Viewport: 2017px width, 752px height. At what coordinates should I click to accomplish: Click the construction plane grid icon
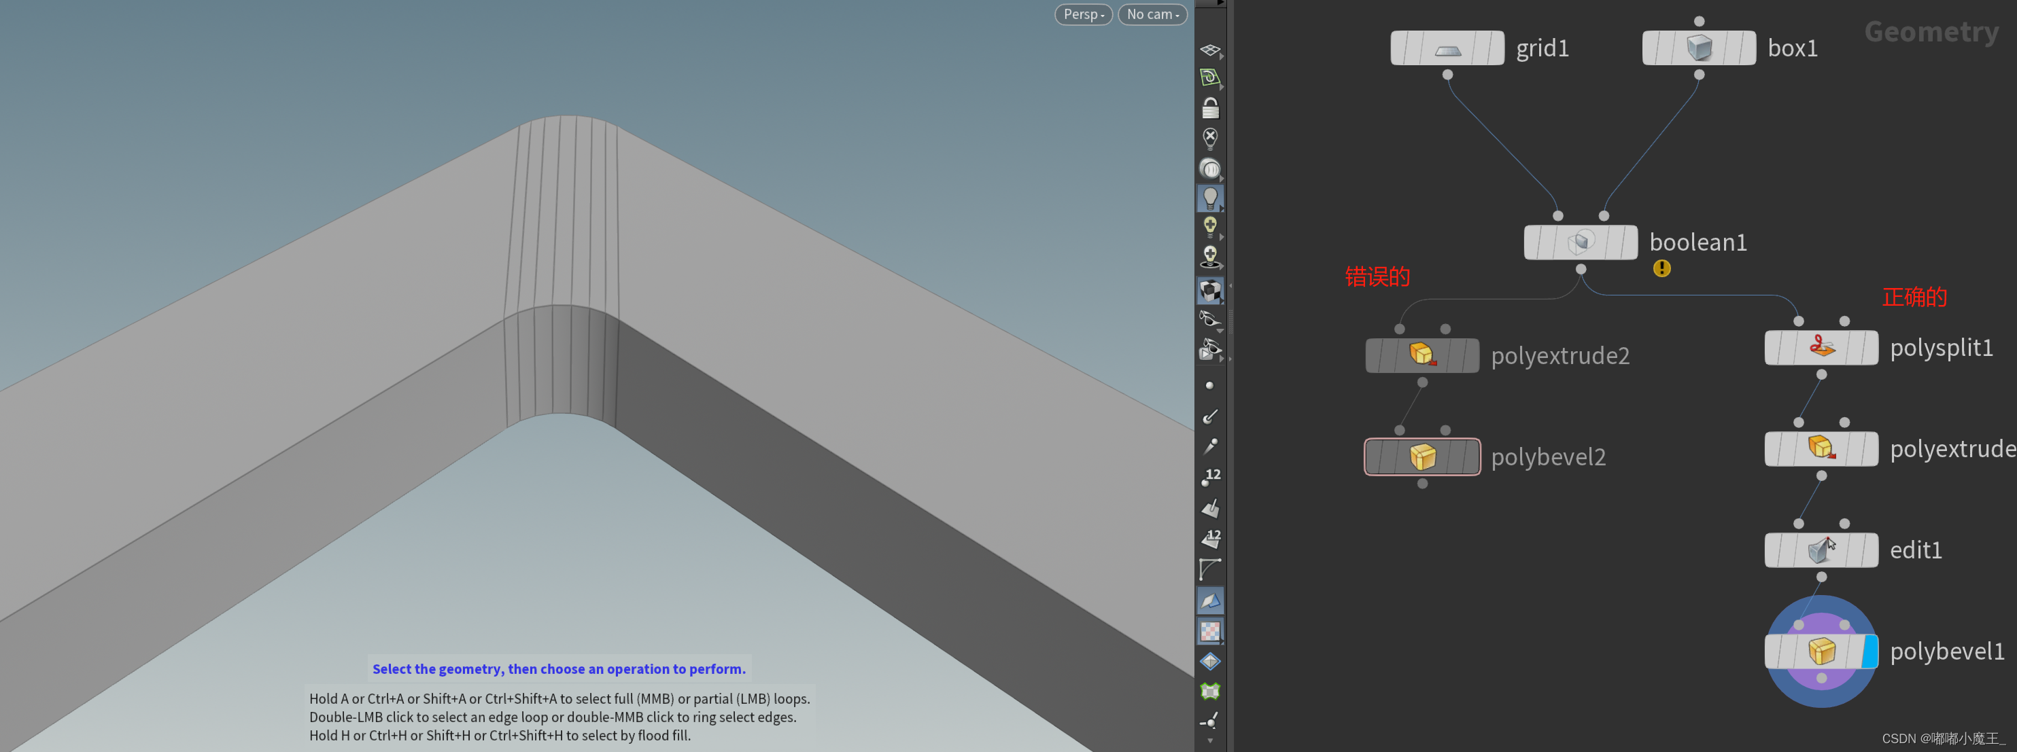pyautogui.click(x=1210, y=50)
